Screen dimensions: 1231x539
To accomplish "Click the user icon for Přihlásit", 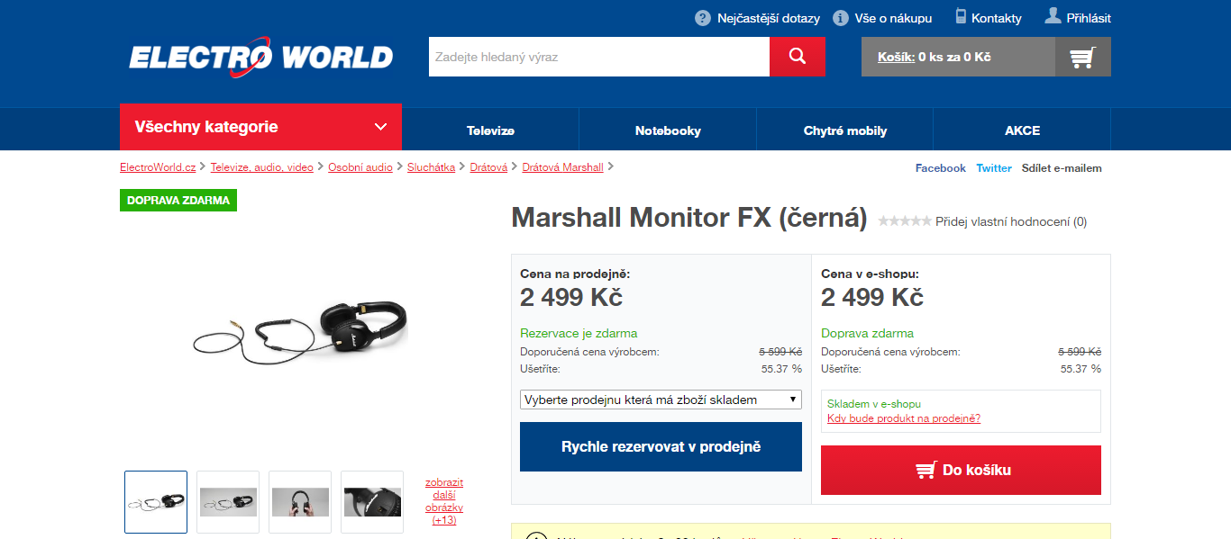I will 1053,16.
